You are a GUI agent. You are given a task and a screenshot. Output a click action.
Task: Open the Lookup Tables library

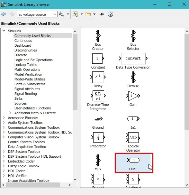(x=26, y=65)
